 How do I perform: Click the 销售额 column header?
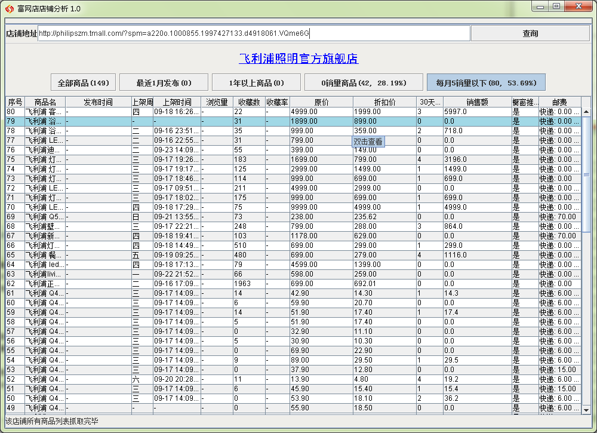pyautogui.click(x=477, y=102)
